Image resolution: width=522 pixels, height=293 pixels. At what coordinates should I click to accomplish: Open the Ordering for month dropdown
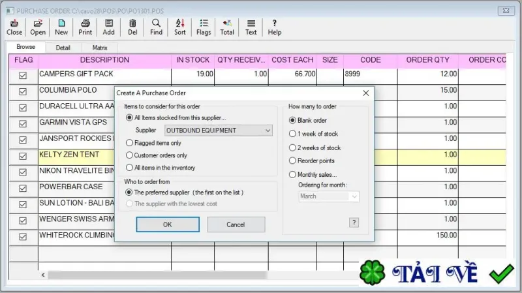point(329,196)
